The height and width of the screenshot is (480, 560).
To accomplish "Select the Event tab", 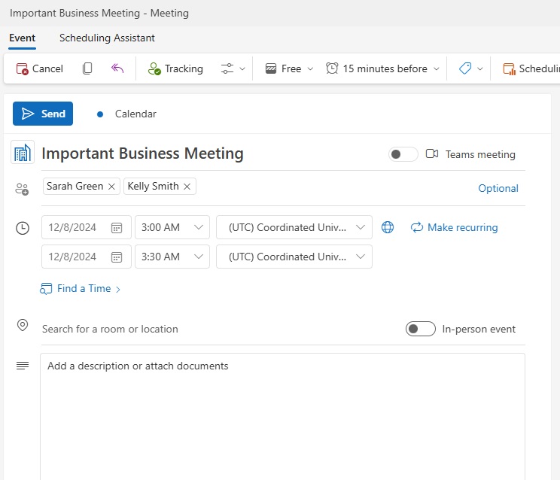I will pyautogui.click(x=22, y=38).
